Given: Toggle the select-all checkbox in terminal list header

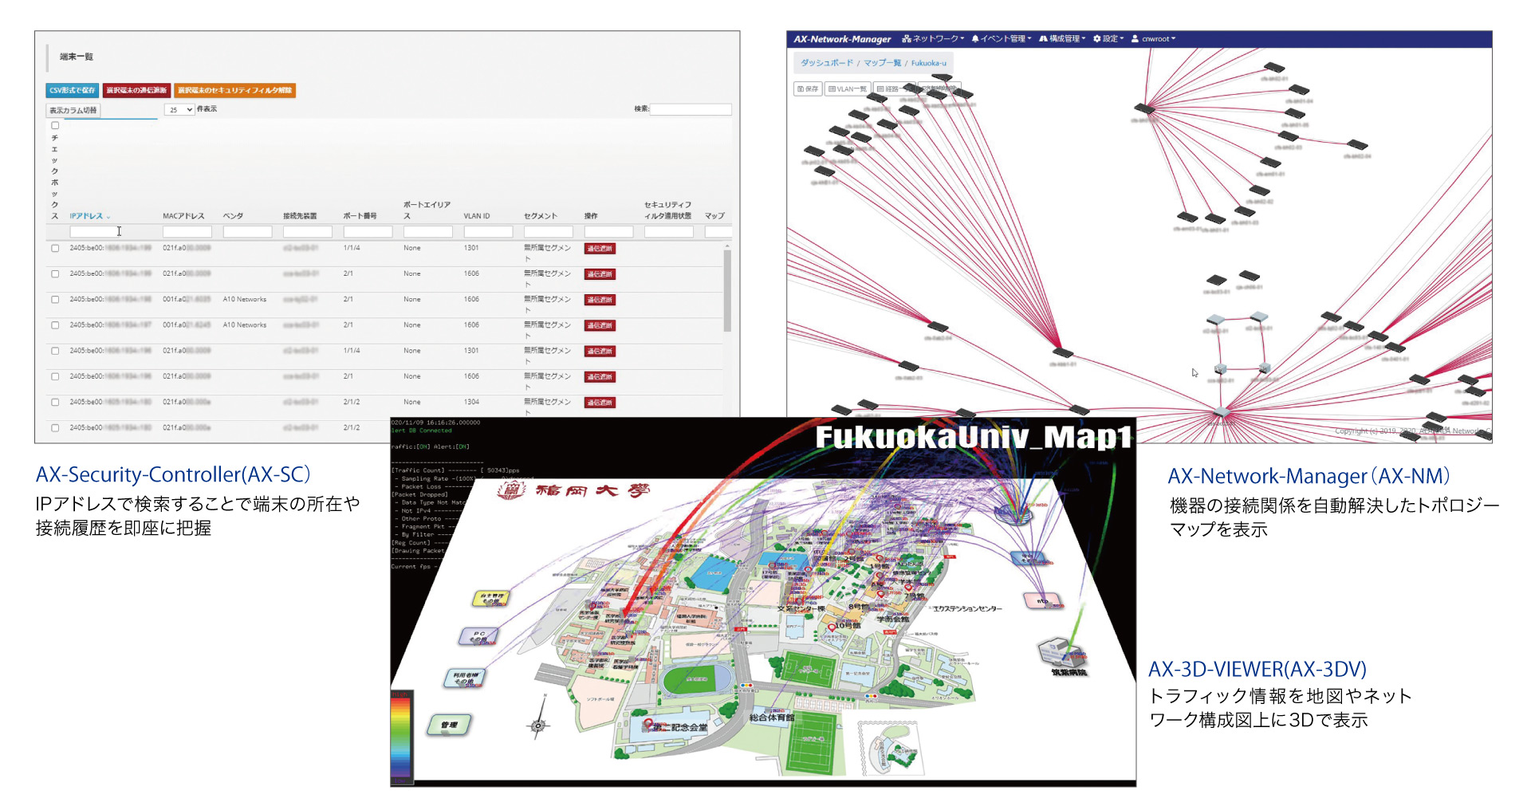Looking at the screenshot, I should click(55, 125).
